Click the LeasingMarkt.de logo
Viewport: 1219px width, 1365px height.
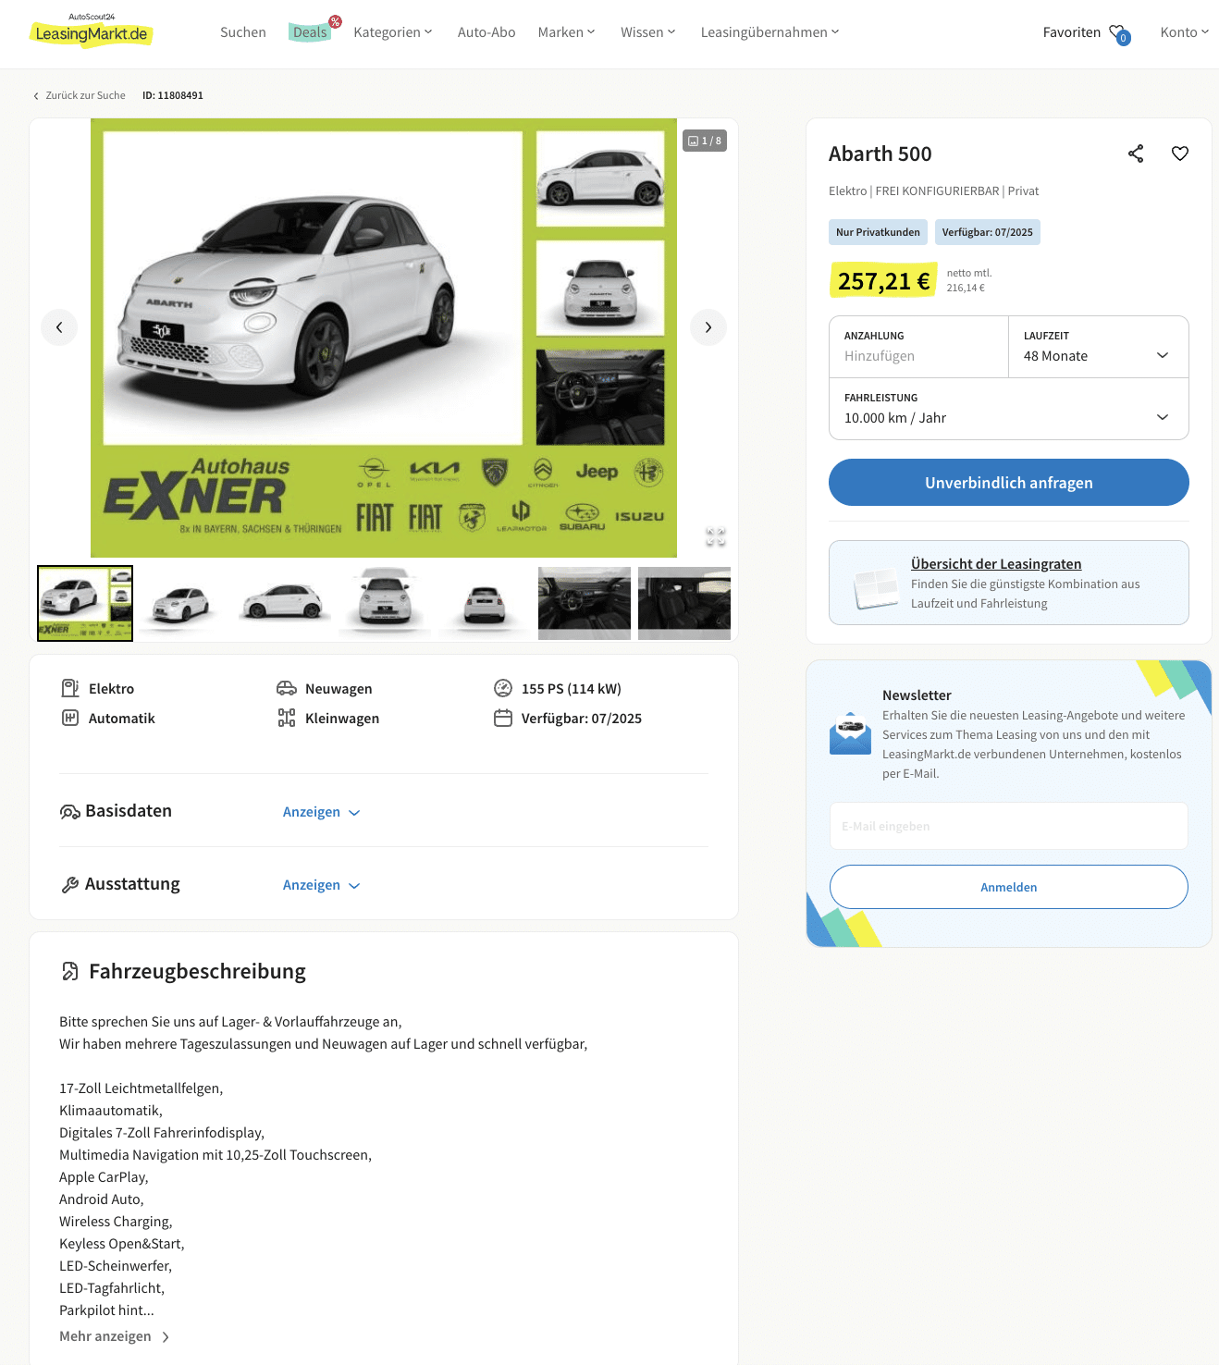pyautogui.click(x=92, y=31)
